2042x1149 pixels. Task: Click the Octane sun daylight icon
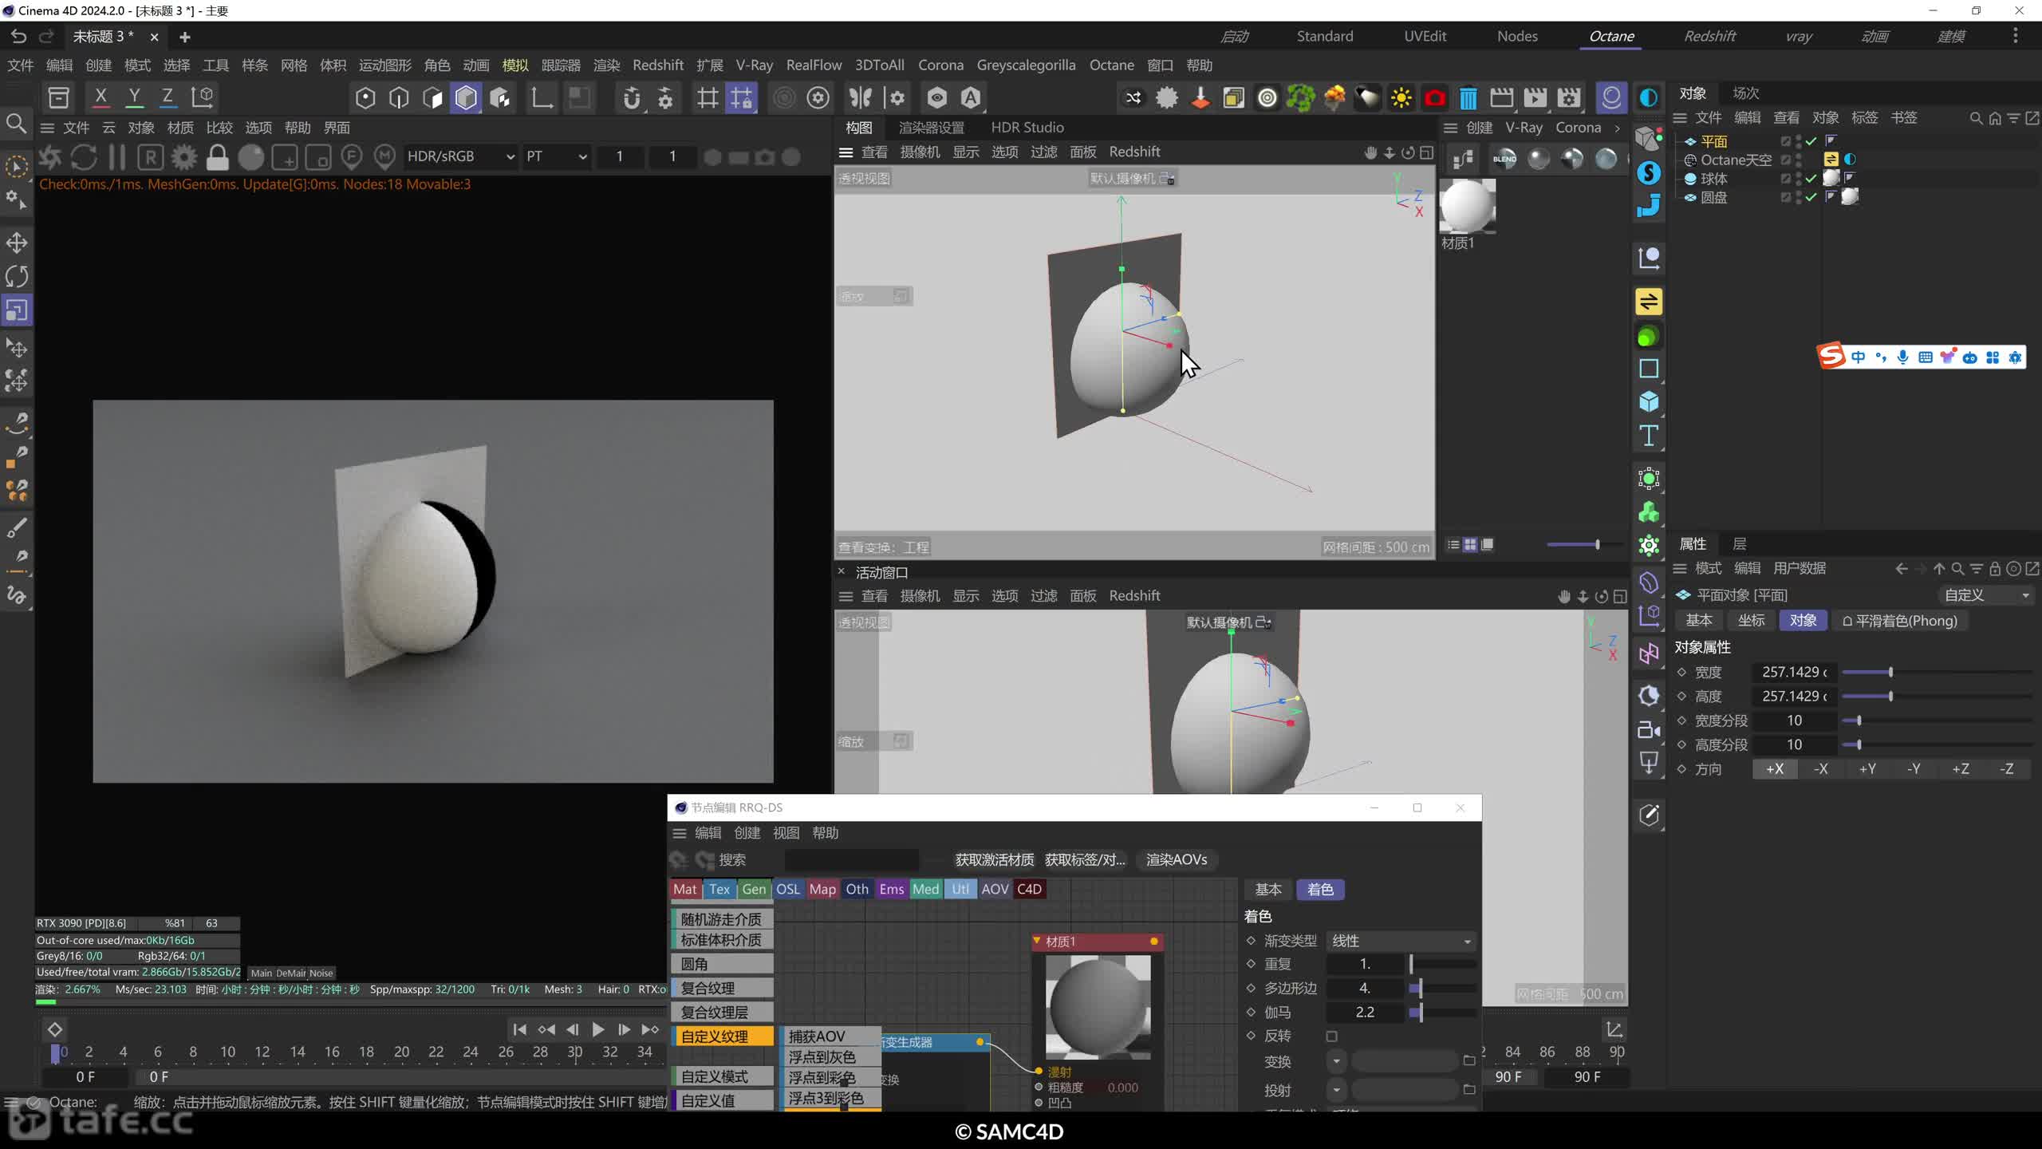coord(1401,97)
